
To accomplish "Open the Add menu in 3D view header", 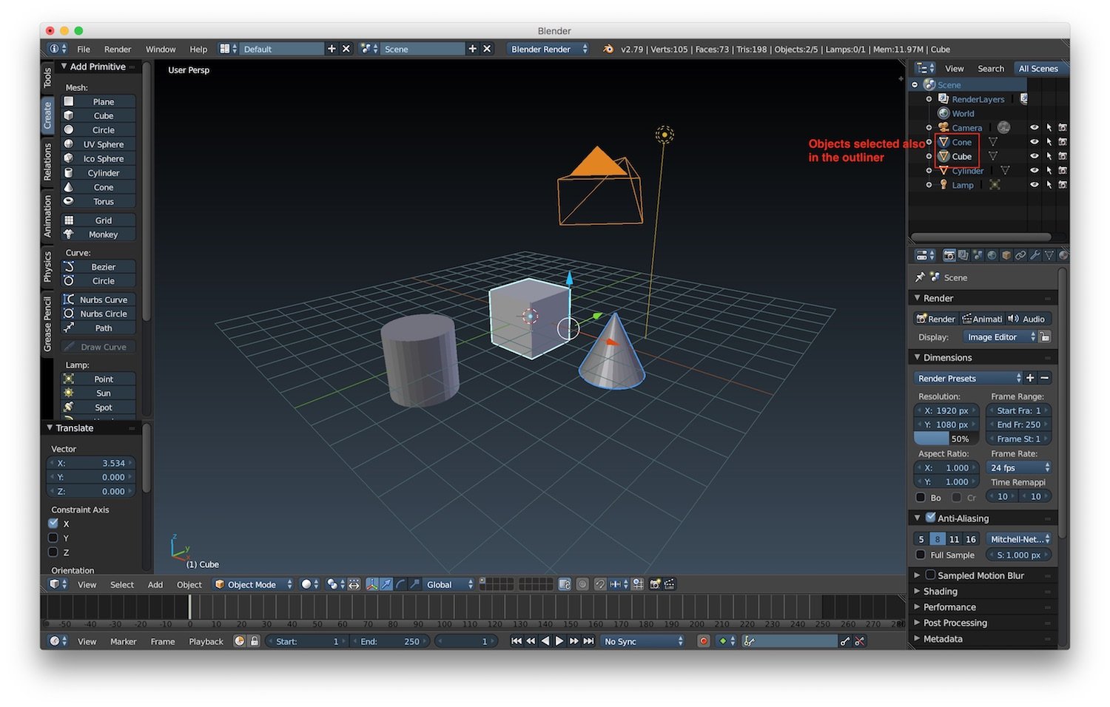I will pos(155,584).
